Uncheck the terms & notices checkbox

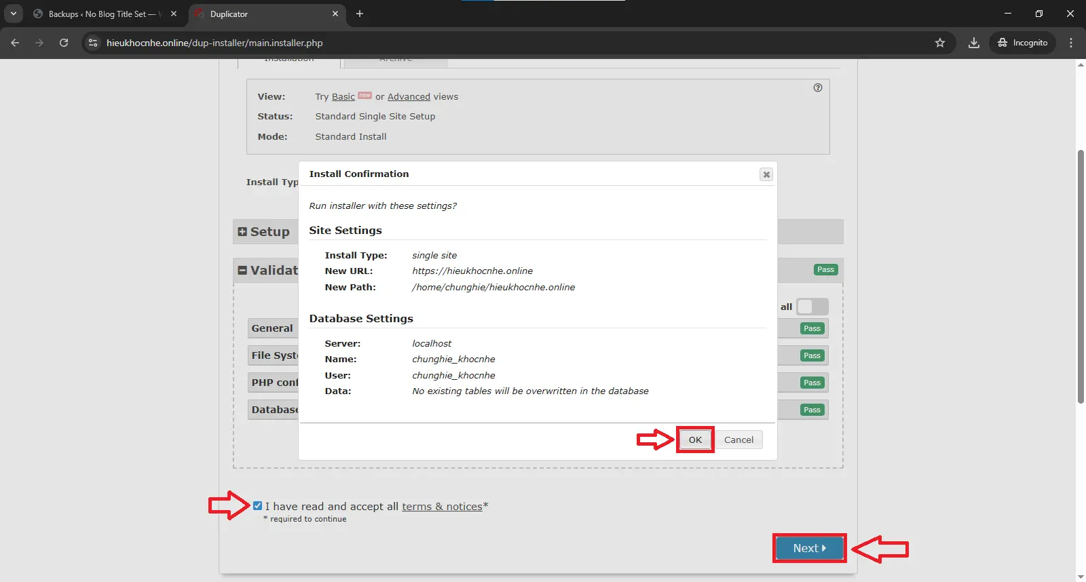[x=258, y=506]
